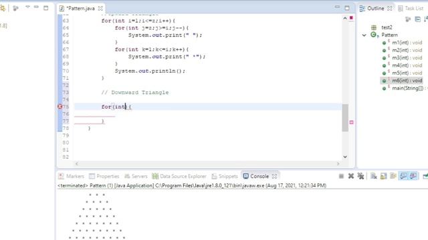Toggle Word Wrap in the Console

click(x=393, y=176)
